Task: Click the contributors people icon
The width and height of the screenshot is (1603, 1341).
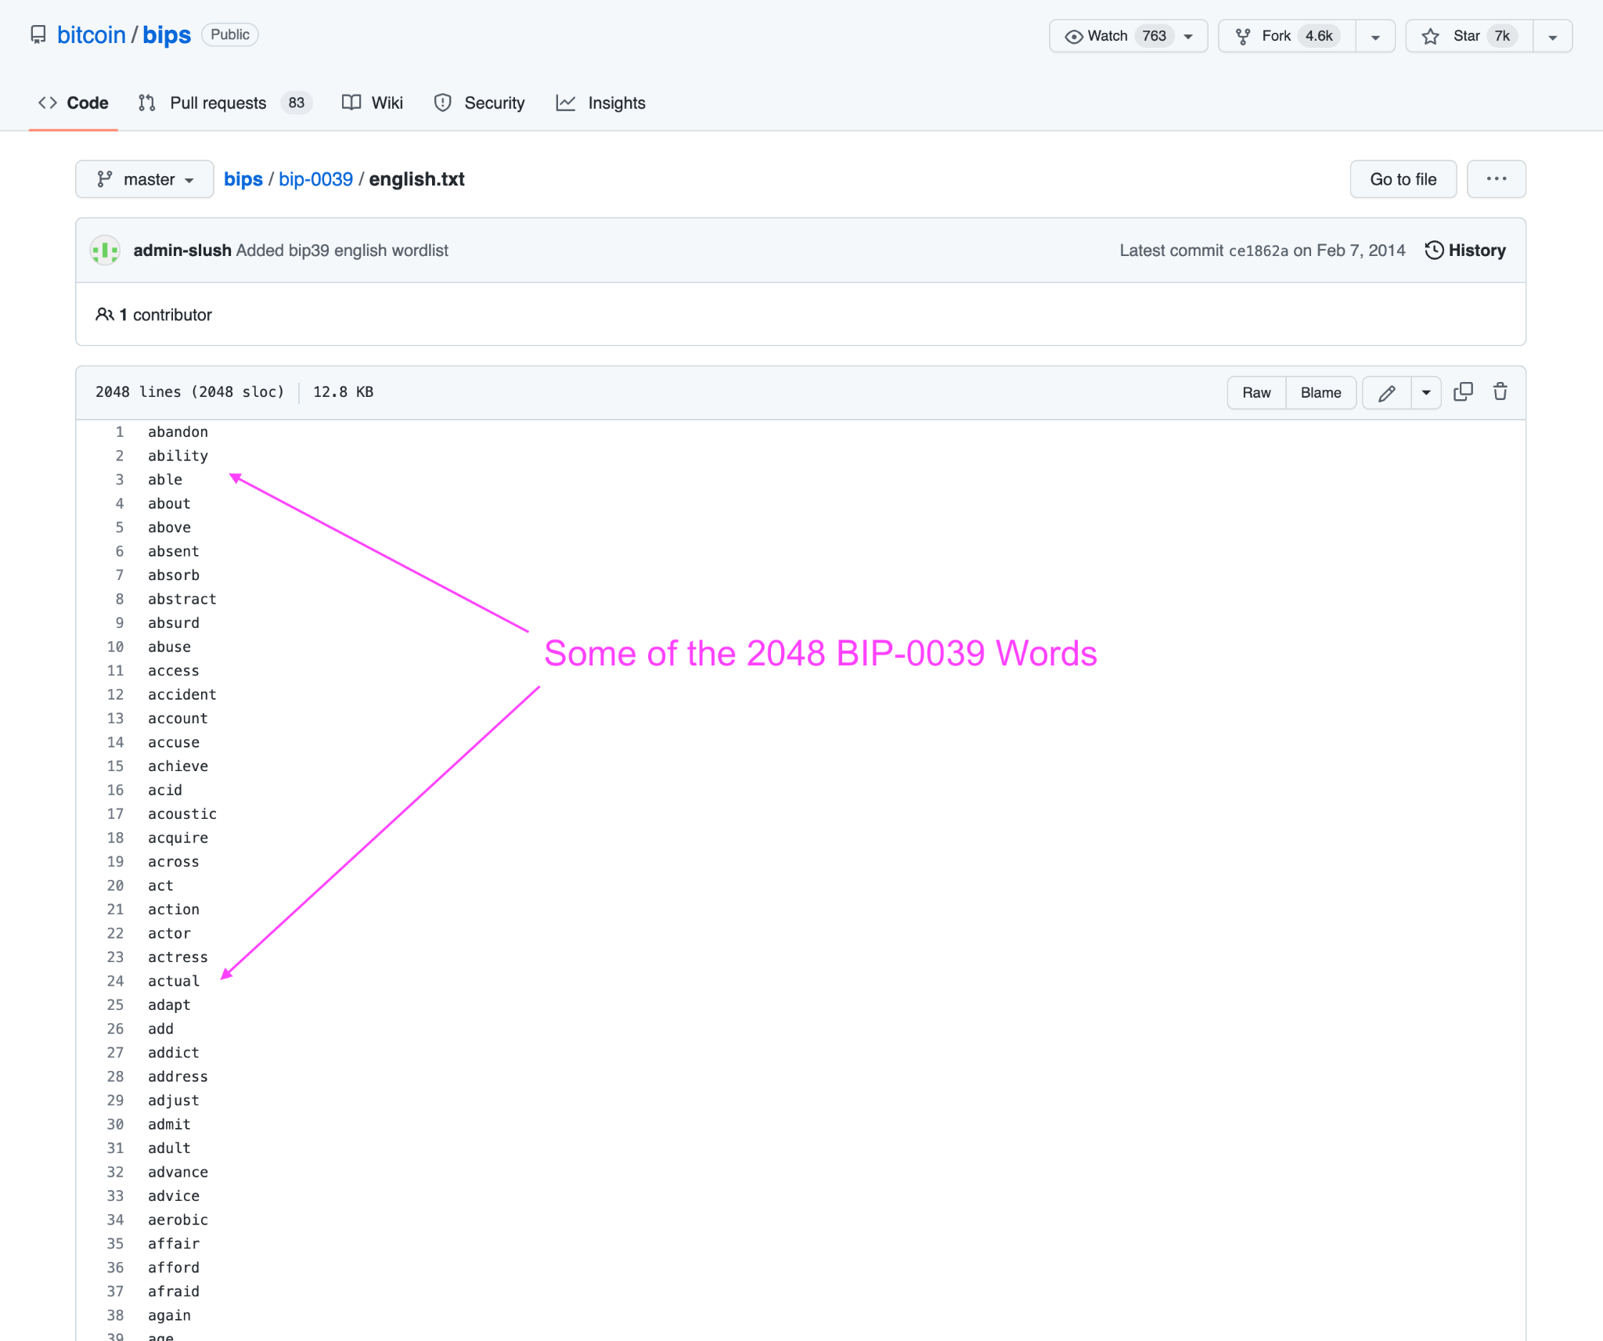Action: (104, 315)
